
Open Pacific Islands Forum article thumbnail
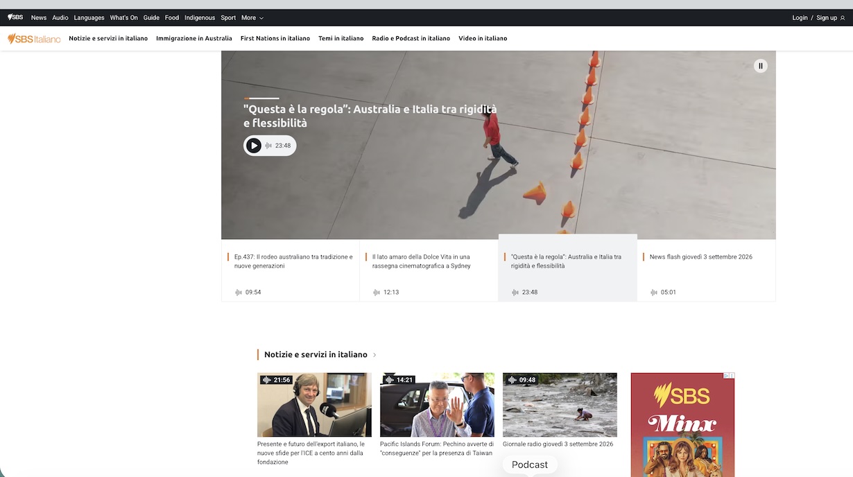[x=437, y=405]
